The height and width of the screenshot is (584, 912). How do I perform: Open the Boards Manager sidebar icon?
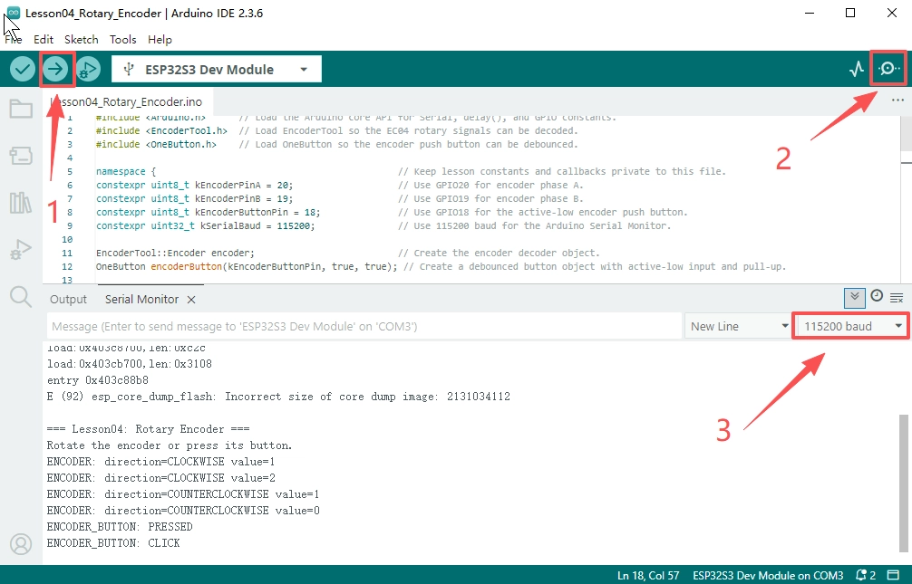pos(21,156)
